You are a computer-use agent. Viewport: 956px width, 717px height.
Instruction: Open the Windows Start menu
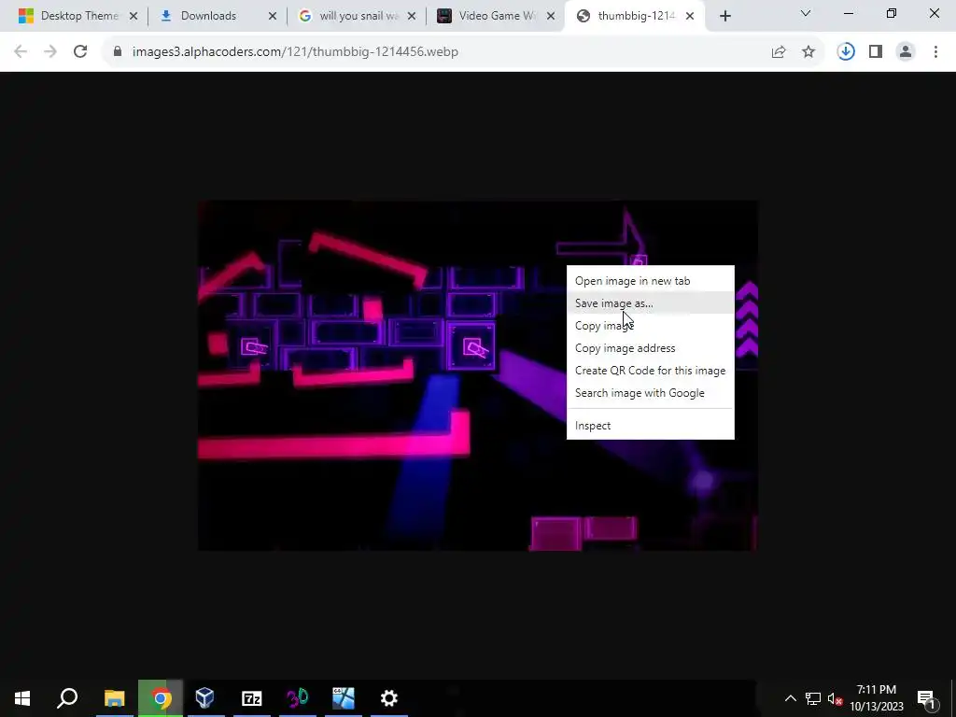click(x=22, y=698)
